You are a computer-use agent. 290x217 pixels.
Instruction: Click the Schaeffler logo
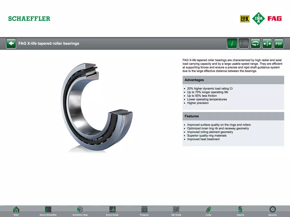click(x=29, y=19)
